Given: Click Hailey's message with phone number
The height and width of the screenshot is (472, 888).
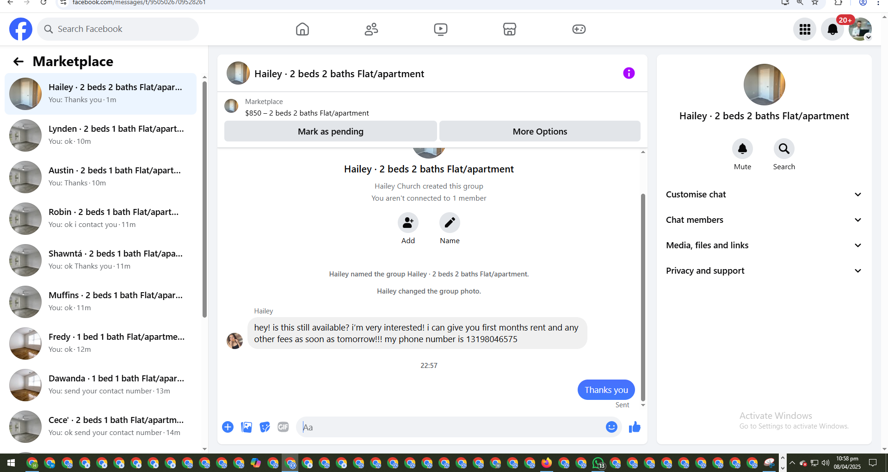Looking at the screenshot, I should click(x=417, y=333).
